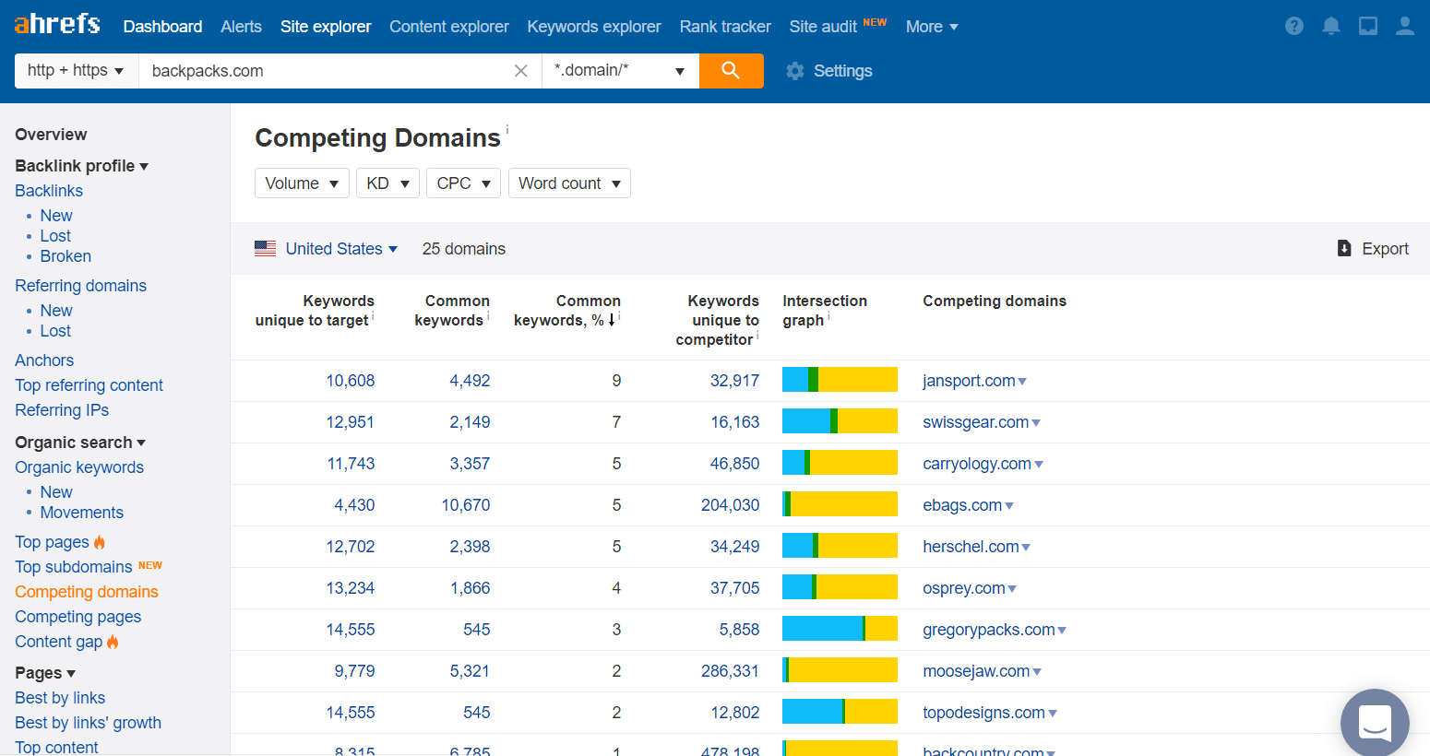1430x756 pixels.
Task: Open the report Settings gear
Action: coord(794,70)
